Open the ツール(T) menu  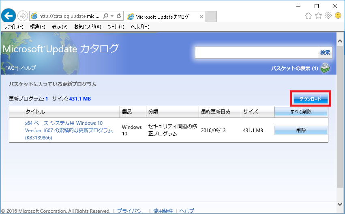pos(116,27)
